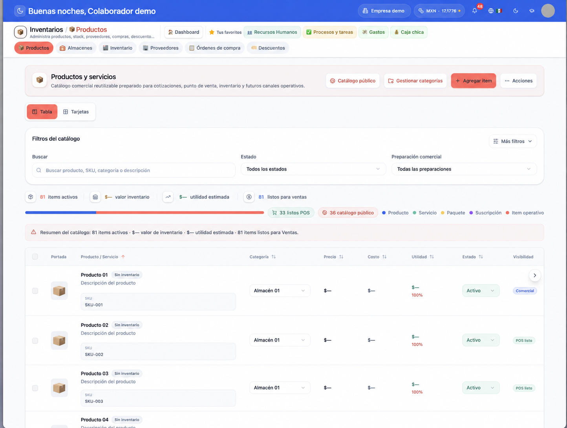Switch to Tarjetas view

[x=76, y=112]
